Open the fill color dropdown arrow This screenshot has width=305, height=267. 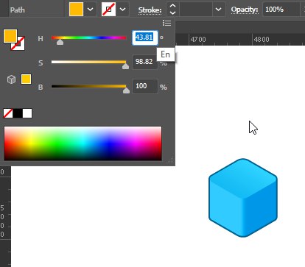coord(91,10)
